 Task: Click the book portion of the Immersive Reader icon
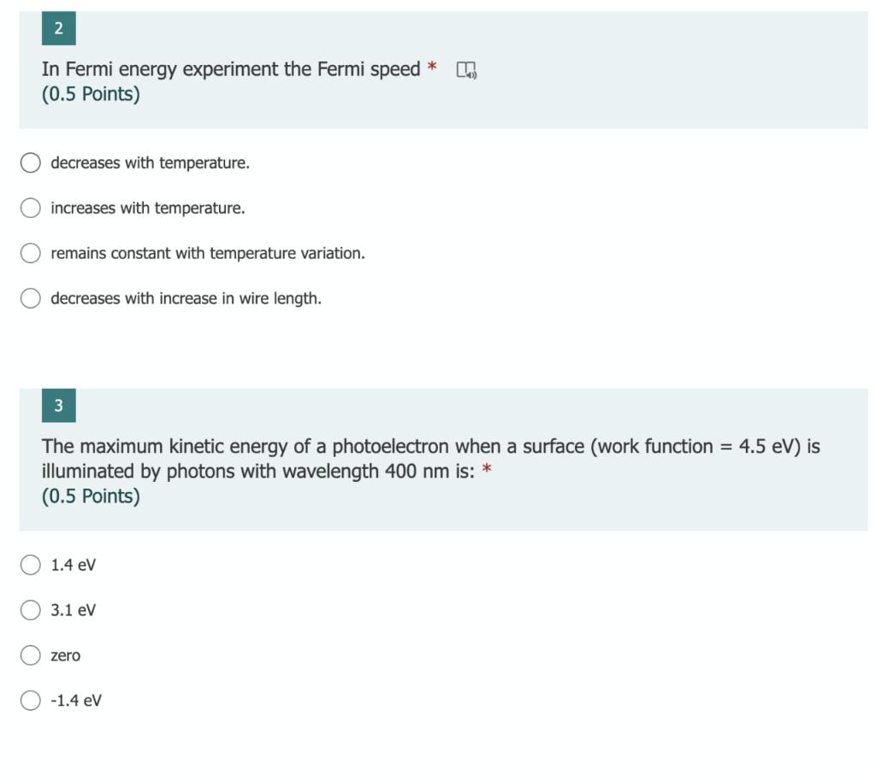pyautogui.click(x=463, y=68)
